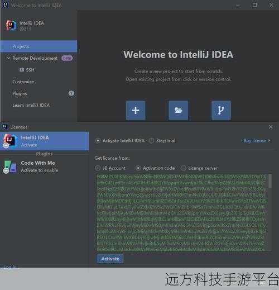
Task: Minimize the Welcome to IntelliJ IDEA window
Action: point(238,6)
